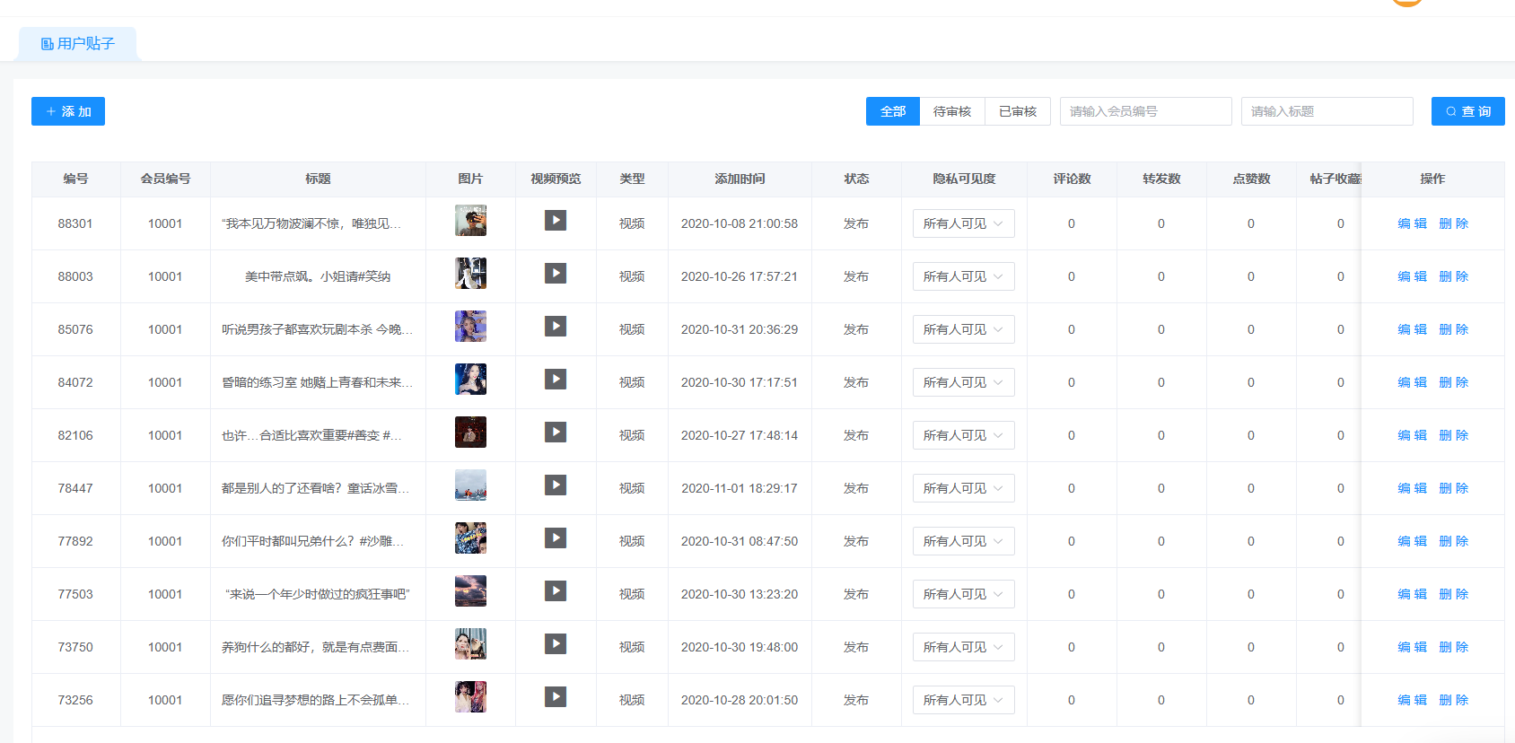Focus the title search input field

1327,111
